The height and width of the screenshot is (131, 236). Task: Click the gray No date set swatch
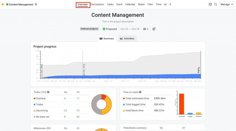point(34,117)
